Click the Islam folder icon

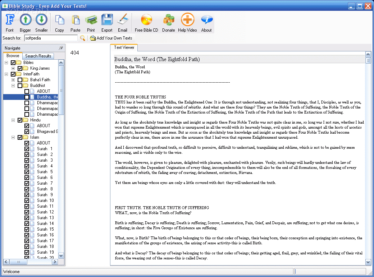point(25,137)
